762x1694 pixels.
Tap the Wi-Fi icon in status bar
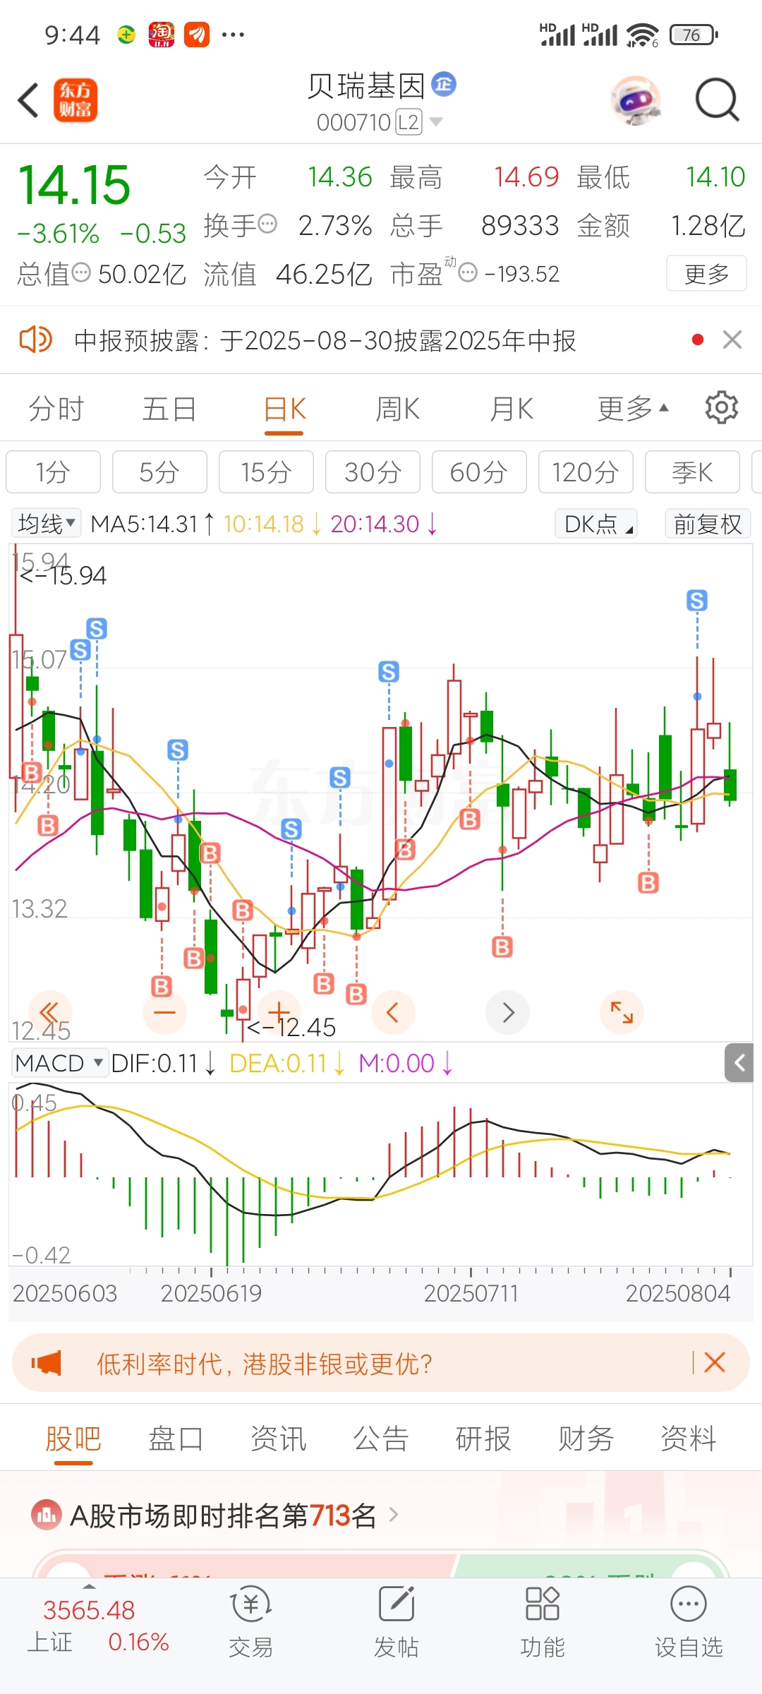642,35
